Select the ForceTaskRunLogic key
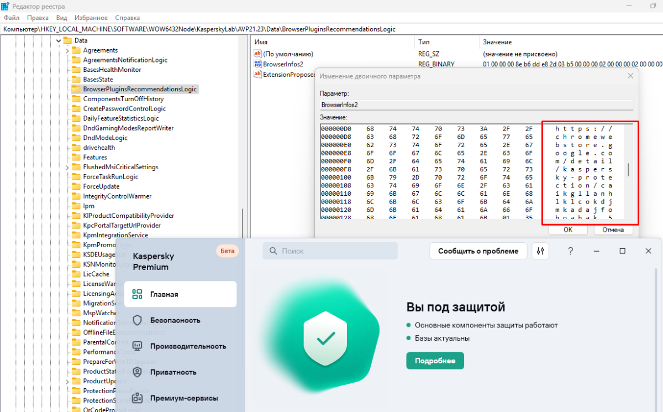 (x=110, y=176)
